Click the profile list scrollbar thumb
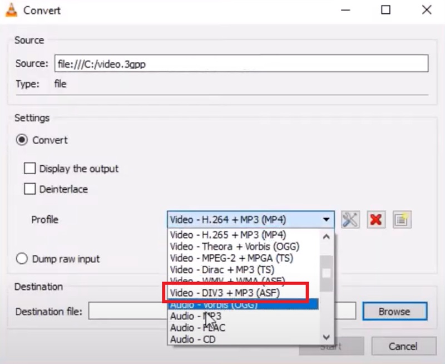445x364 pixels. 327,273
